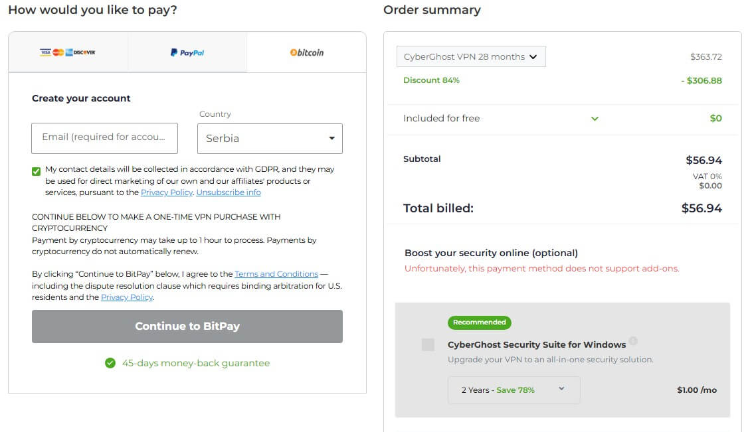Open the CyberGhost VPN 28 months dropdown
Image resolution: width=748 pixels, height=432 pixels.
coord(471,56)
